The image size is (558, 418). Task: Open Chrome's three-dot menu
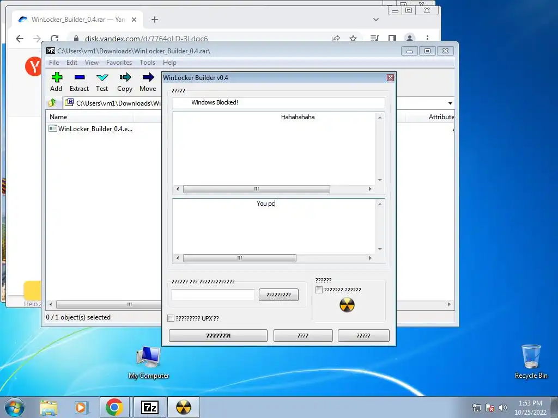coord(427,38)
